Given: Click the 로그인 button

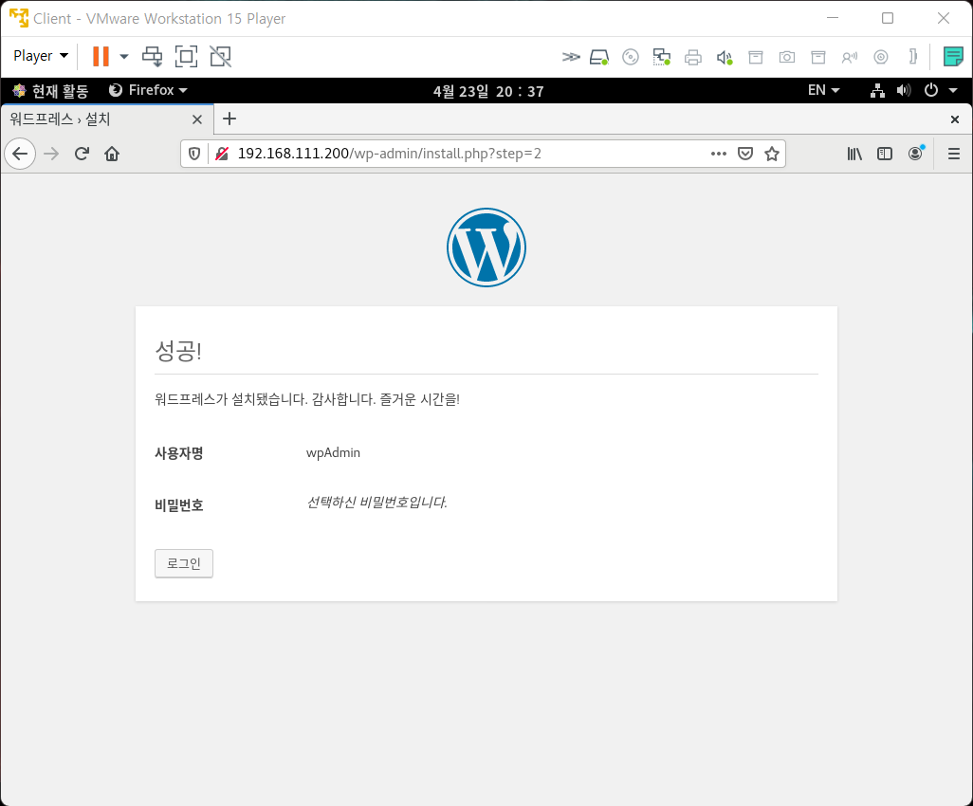Looking at the screenshot, I should pyautogui.click(x=184, y=563).
